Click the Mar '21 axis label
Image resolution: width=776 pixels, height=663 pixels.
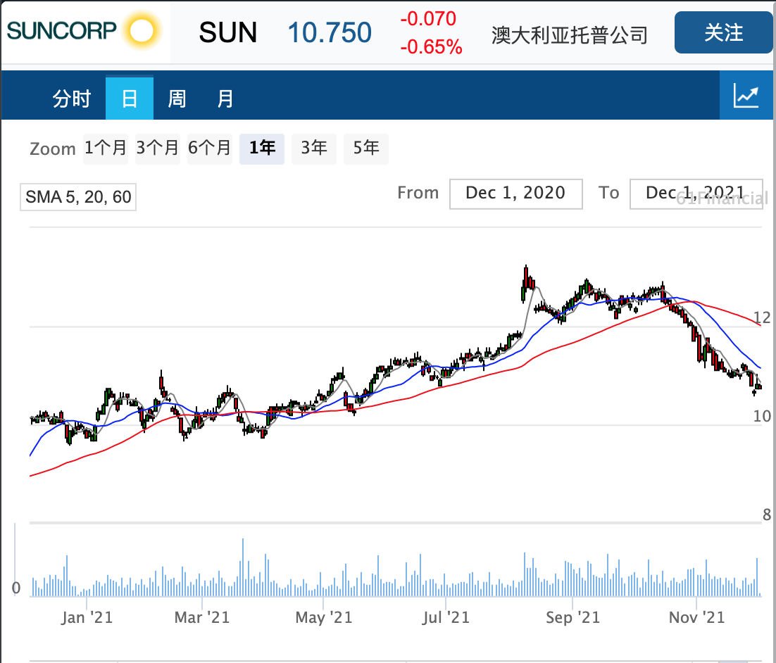pos(202,617)
